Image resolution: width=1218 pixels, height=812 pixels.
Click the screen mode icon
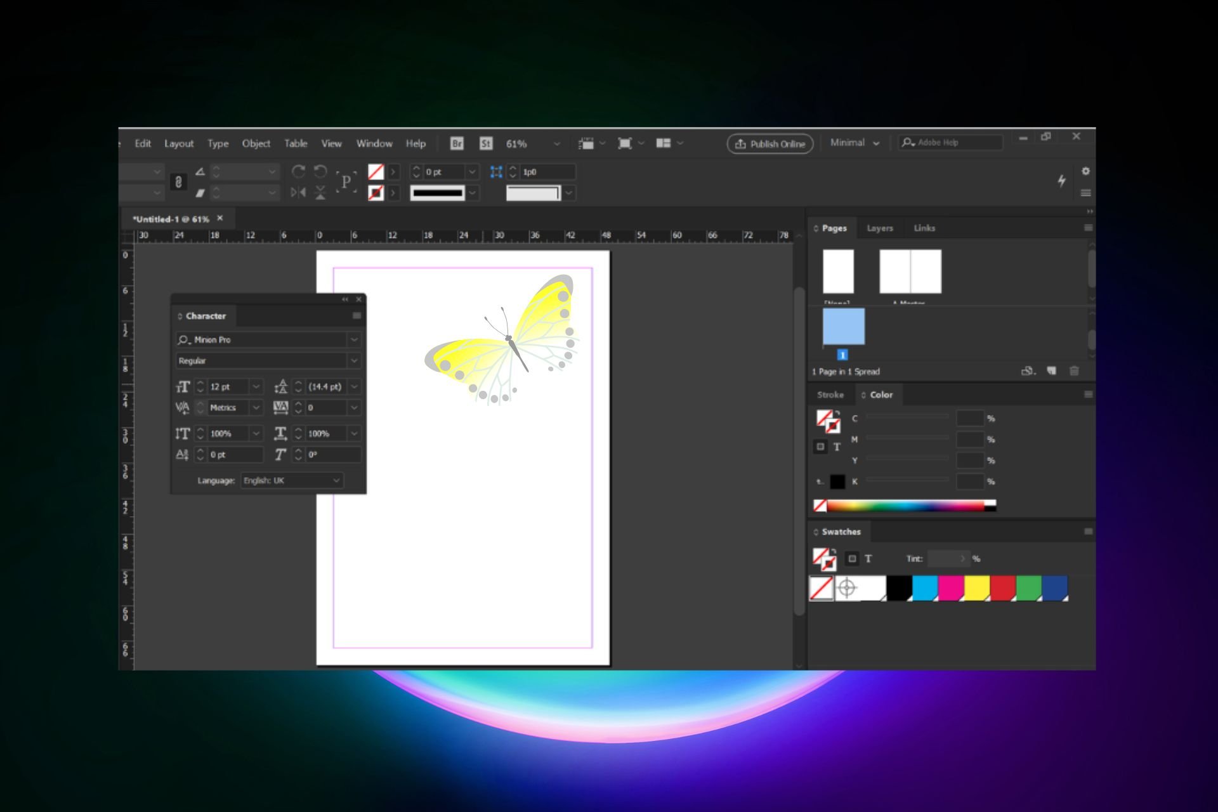click(625, 143)
